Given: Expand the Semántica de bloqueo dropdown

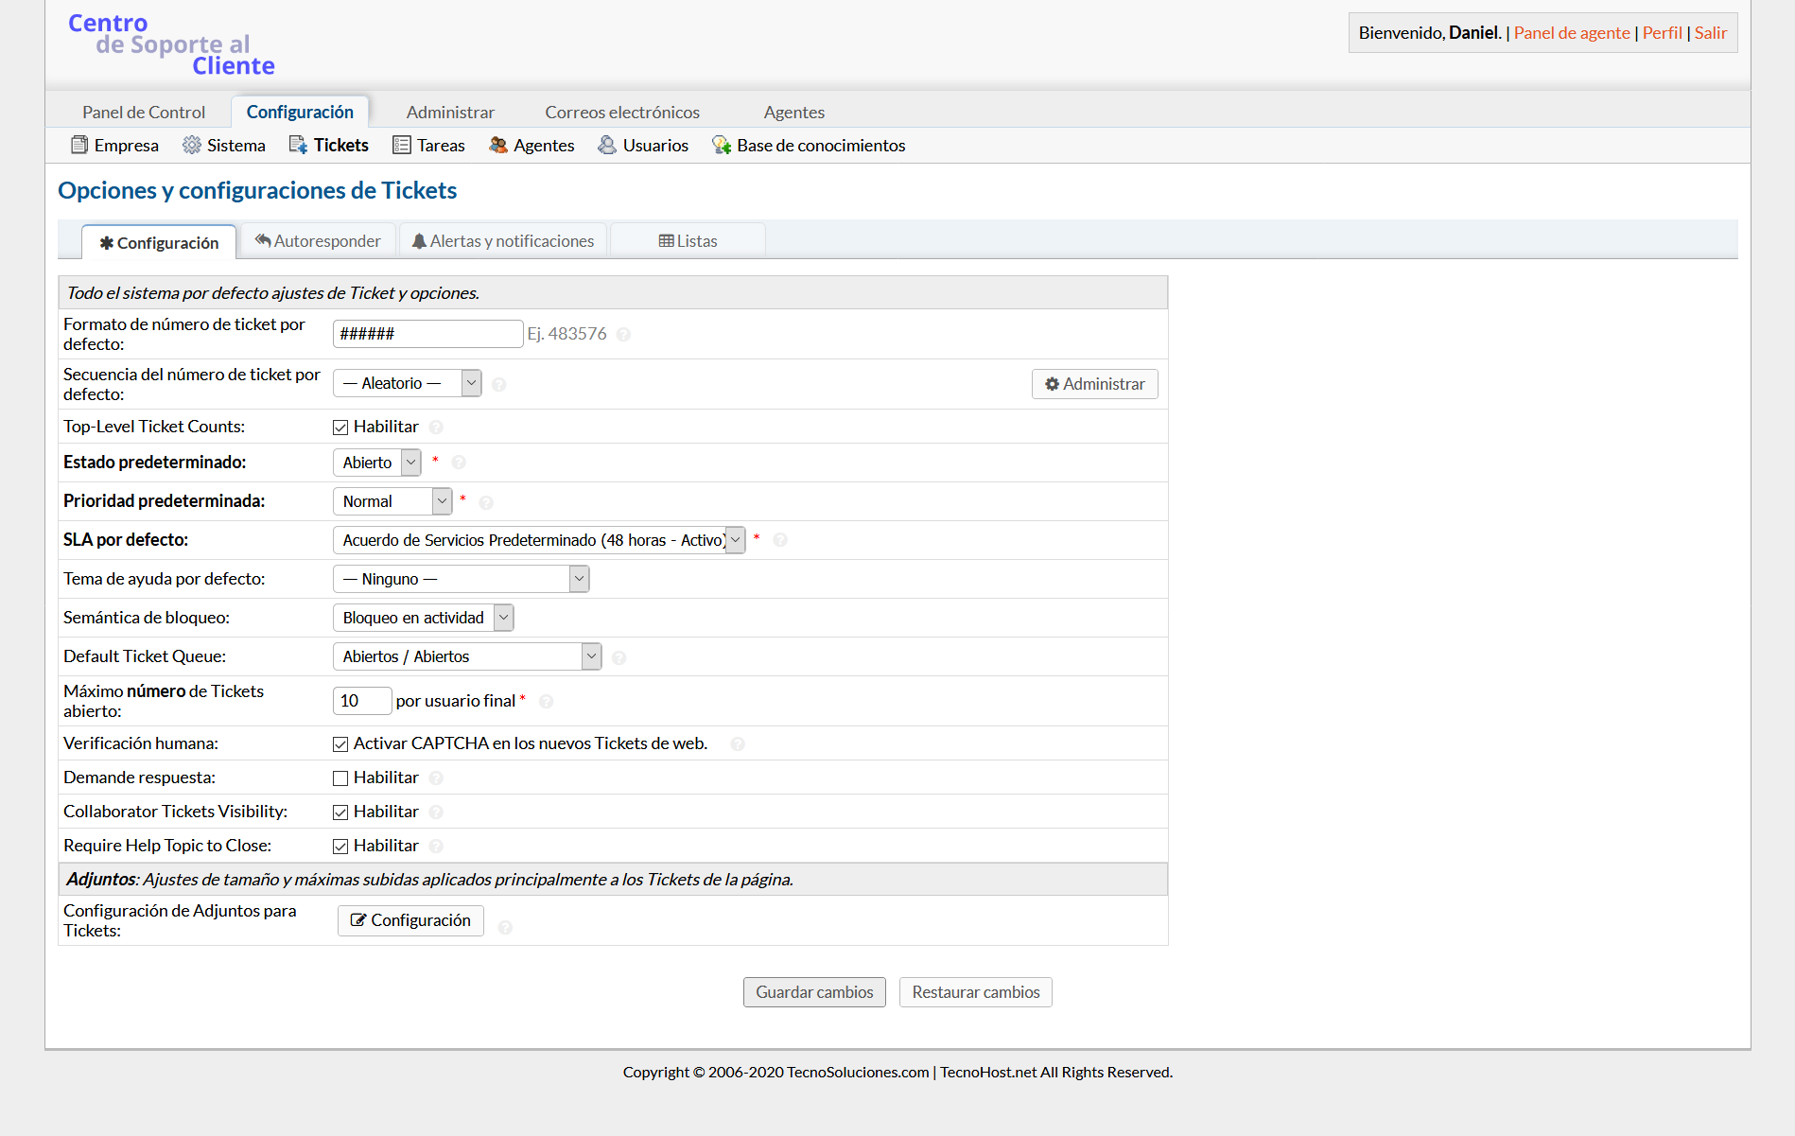Looking at the screenshot, I should (x=423, y=618).
